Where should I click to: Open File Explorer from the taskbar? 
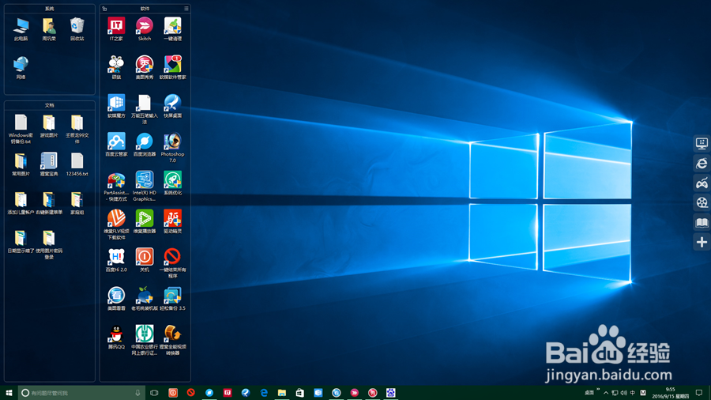[281, 393]
